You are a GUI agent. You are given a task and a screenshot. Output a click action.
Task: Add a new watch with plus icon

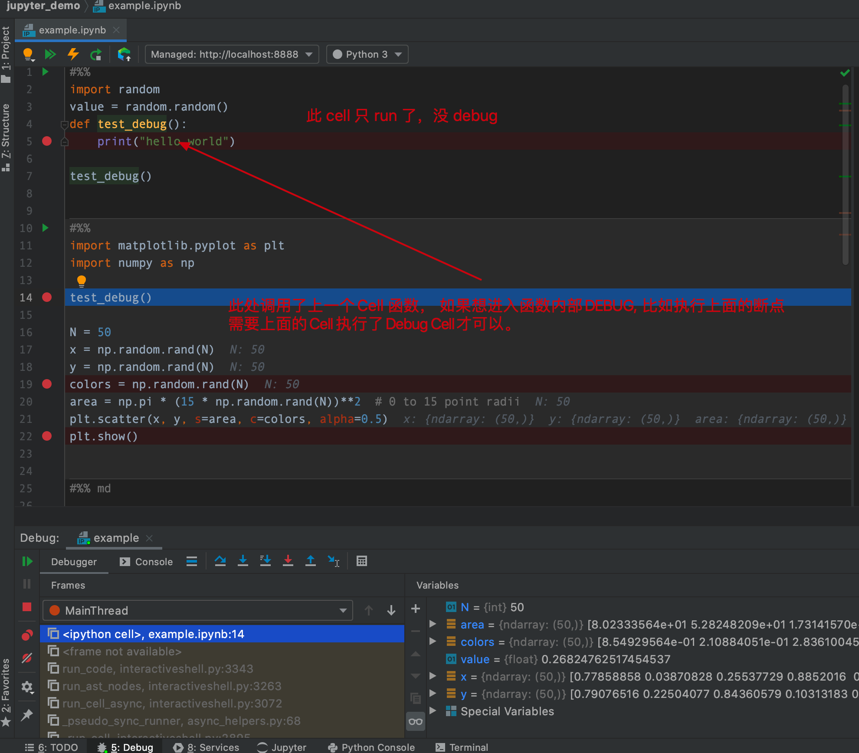(416, 609)
